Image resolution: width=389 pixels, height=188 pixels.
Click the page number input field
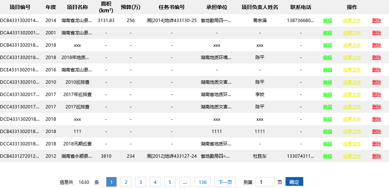tap(265, 182)
